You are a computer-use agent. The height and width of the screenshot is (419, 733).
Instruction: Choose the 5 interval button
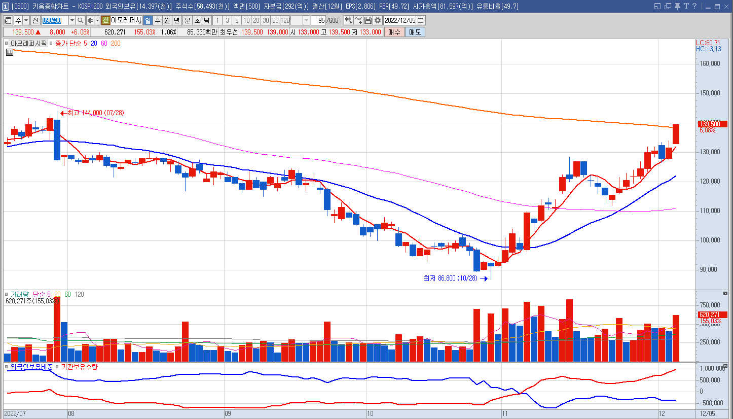(237, 20)
